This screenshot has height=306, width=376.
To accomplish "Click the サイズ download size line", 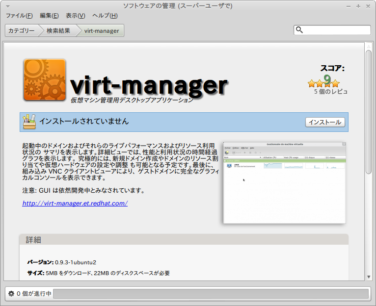I will point(98,273).
